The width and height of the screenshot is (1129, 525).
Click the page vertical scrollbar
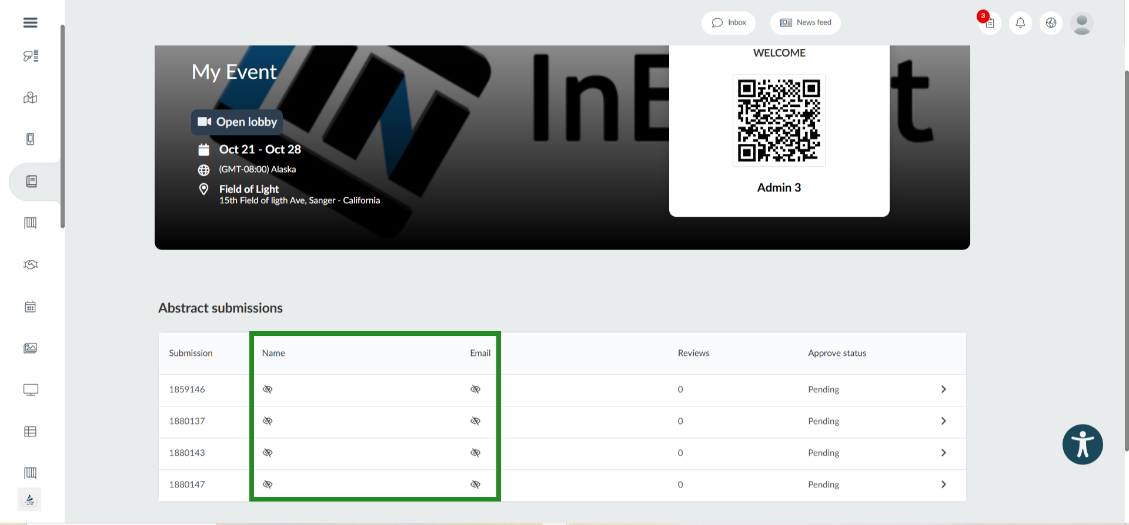tap(1126, 260)
